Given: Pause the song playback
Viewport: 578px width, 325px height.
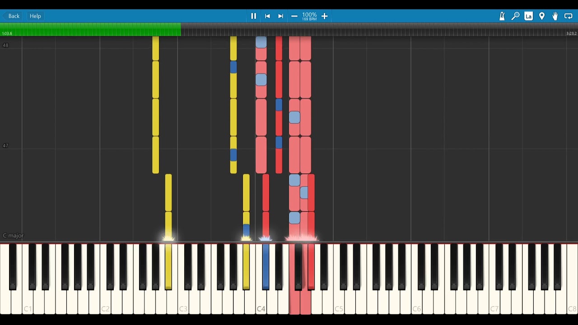Looking at the screenshot, I should click(253, 16).
